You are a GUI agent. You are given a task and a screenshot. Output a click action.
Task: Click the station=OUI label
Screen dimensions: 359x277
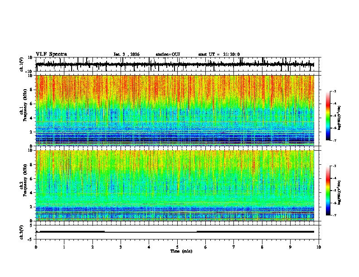point(168,54)
